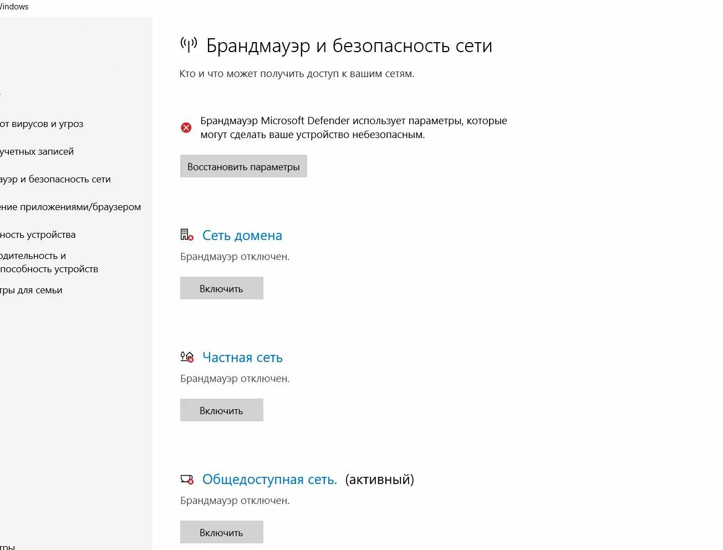Open app and browser control sidebar item

tap(70, 207)
